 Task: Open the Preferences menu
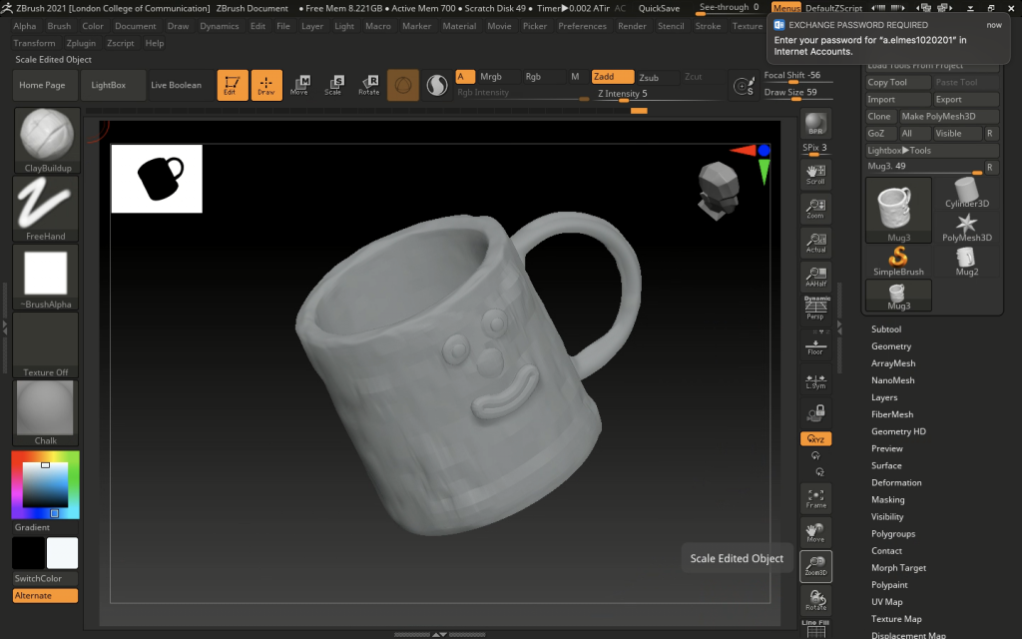(582, 26)
